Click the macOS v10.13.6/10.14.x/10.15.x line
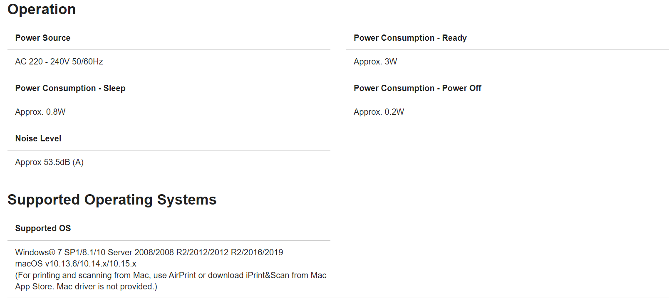 [x=76, y=264]
